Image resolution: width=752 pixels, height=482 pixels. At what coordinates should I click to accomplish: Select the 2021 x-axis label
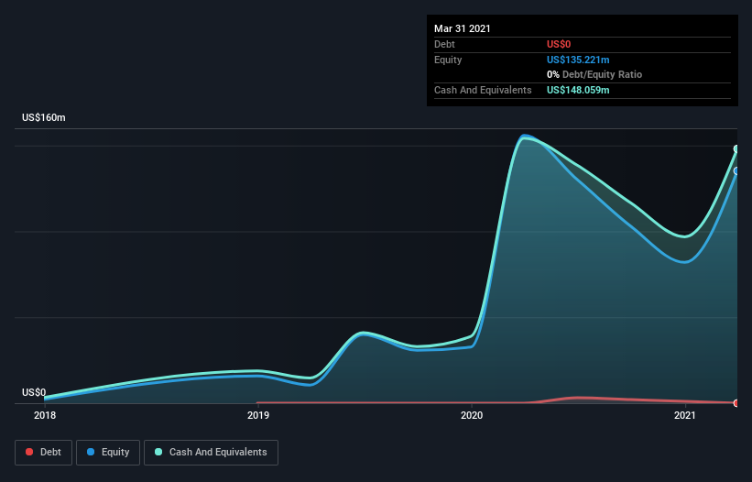click(685, 415)
